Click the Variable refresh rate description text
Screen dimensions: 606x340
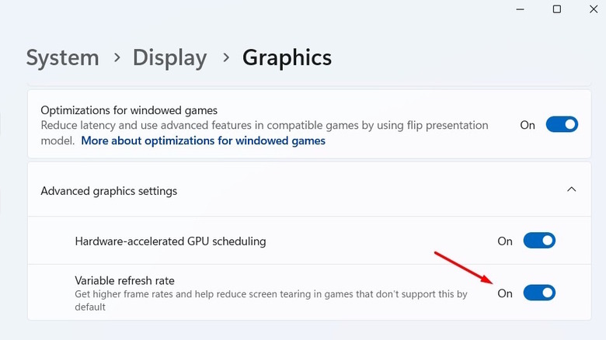click(271, 294)
